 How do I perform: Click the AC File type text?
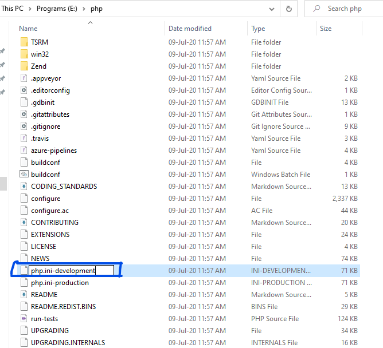click(x=261, y=210)
